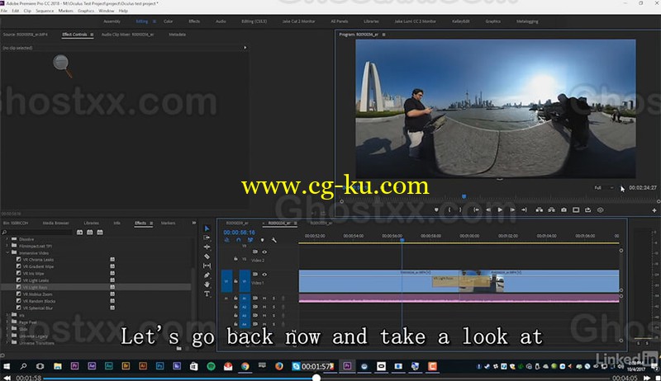Click Go to In point button
This screenshot has width=661, height=381.
click(x=476, y=209)
